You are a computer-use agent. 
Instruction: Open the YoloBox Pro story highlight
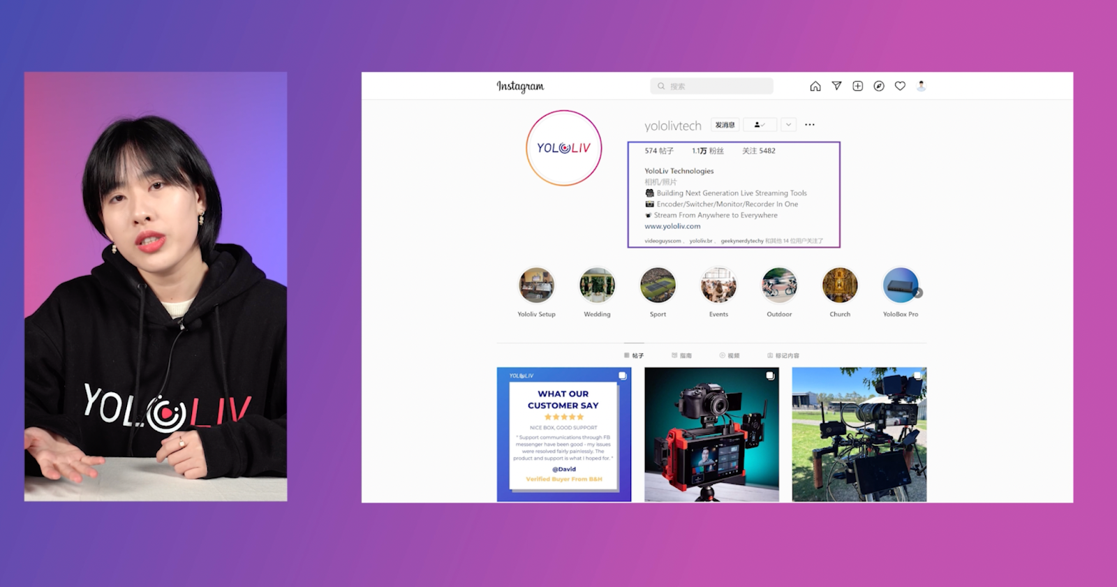coord(900,285)
